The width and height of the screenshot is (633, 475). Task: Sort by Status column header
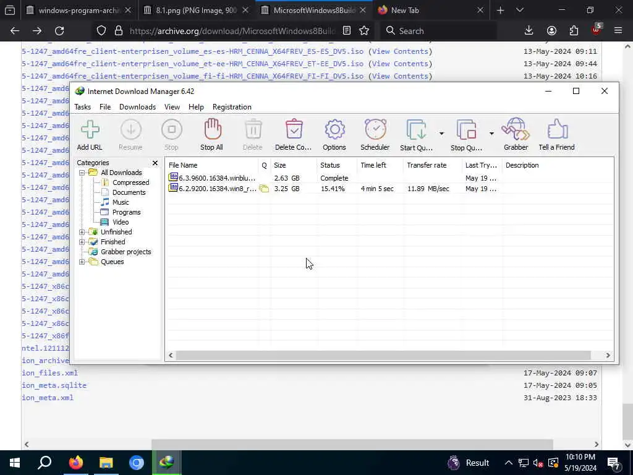337,165
